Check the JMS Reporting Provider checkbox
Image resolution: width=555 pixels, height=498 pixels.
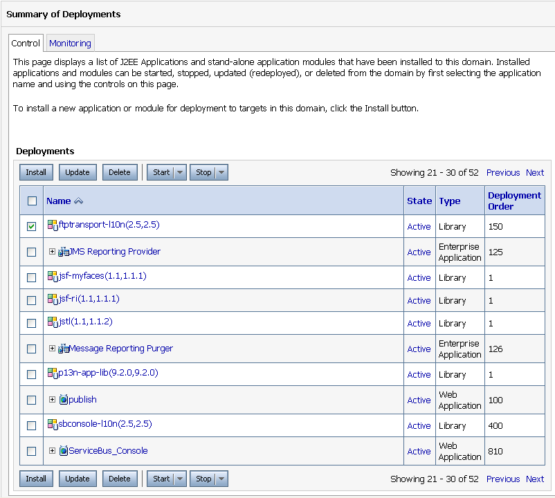32,252
